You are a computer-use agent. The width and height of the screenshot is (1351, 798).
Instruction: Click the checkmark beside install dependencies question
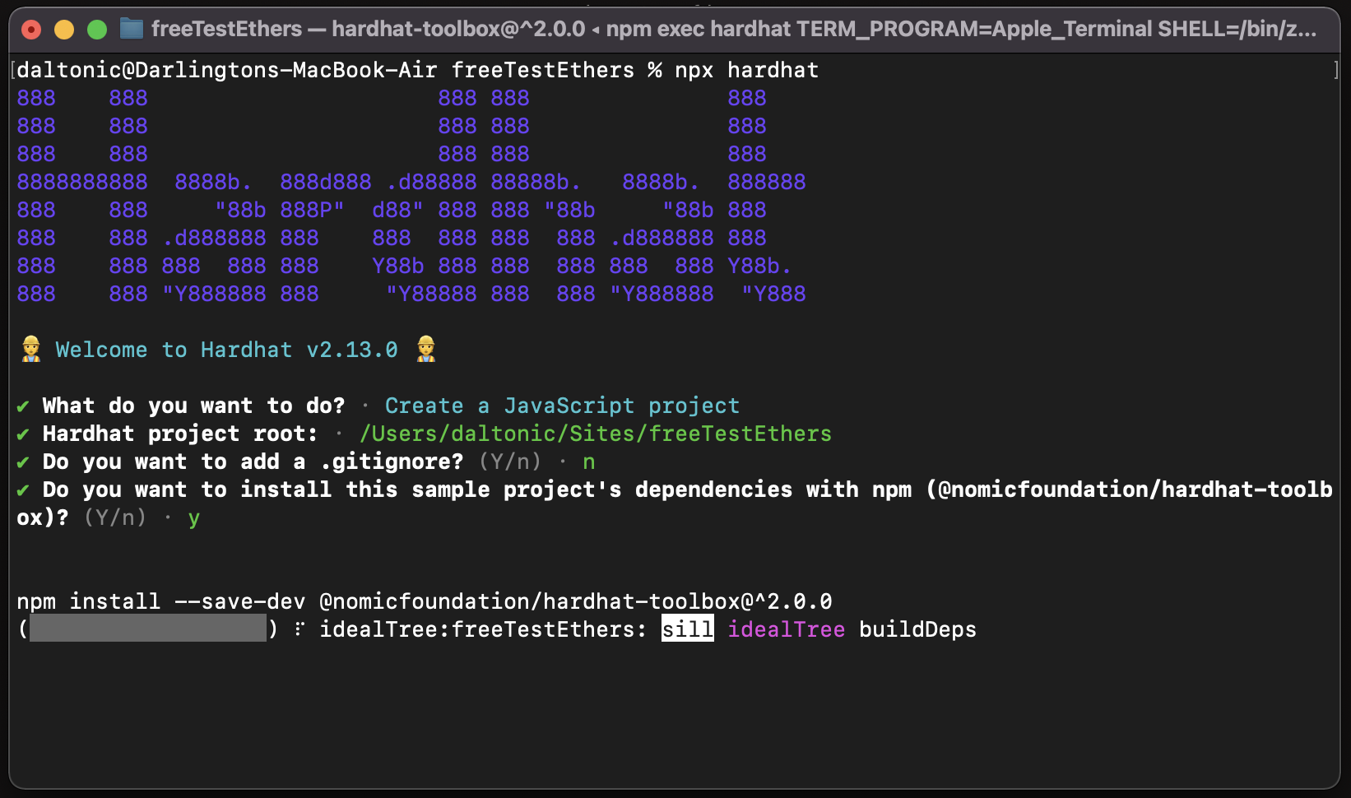pos(23,490)
